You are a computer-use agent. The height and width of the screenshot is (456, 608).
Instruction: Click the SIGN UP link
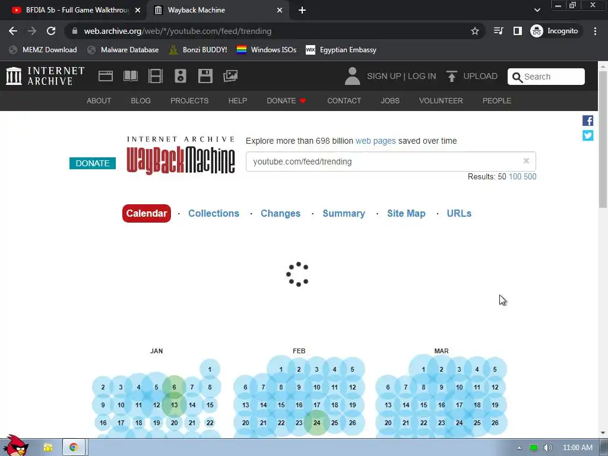pos(384,76)
